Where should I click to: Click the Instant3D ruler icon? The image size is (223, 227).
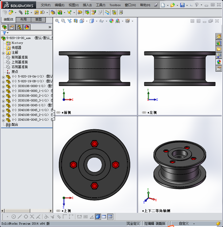point(107,13)
